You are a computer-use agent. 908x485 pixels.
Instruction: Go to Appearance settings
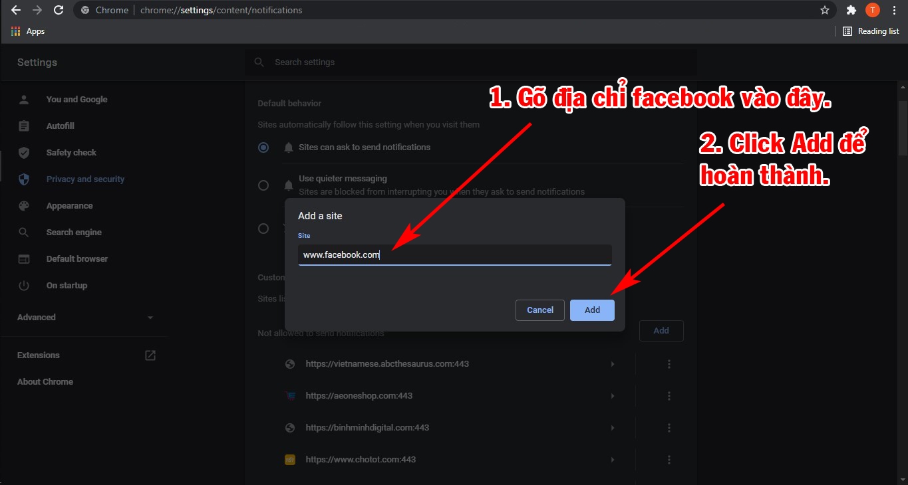[x=69, y=205]
